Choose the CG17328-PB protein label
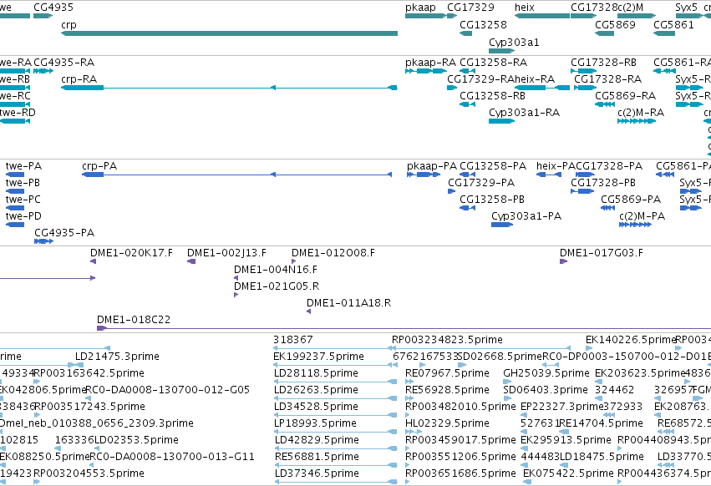Image resolution: width=711 pixels, height=486 pixels. tap(603, 183)
